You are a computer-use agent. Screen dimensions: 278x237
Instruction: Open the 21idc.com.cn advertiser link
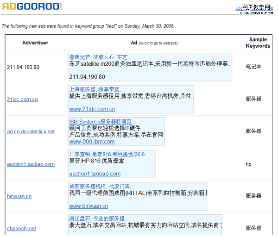coord(22,100)
